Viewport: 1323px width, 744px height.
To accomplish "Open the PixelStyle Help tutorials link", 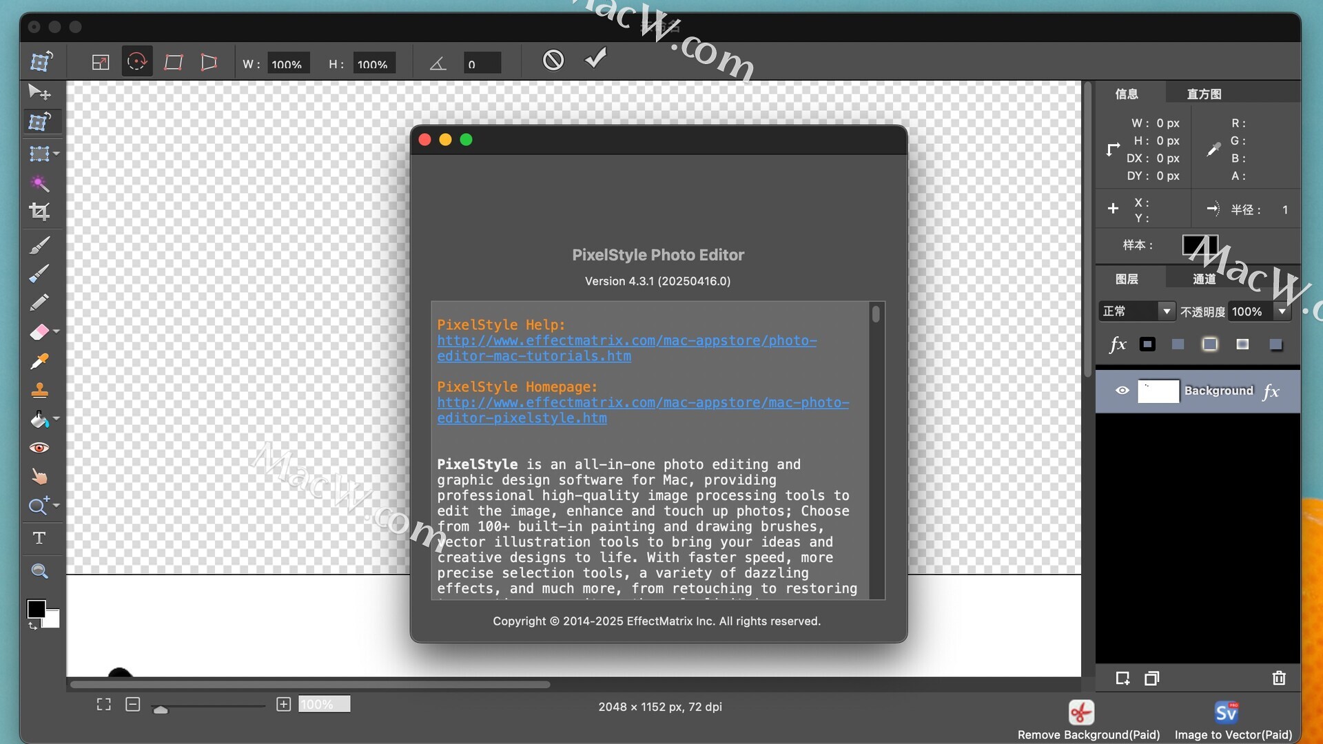I will pyautogui.click(x=626, y=349).
